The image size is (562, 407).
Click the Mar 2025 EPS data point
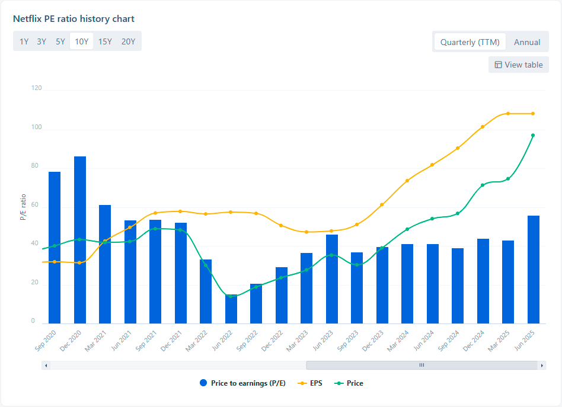(508, 114)
